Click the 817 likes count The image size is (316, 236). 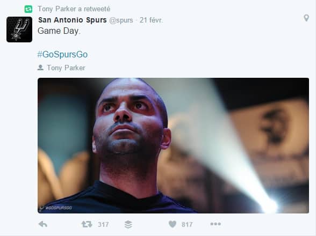(187, 225)
